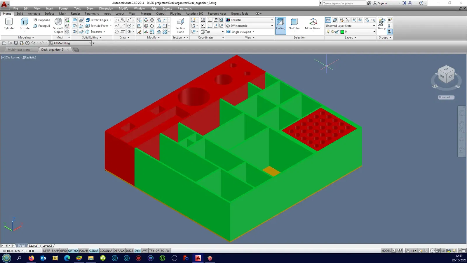The image size is (467, 263).
Task: Turn GRID display on or off
Action: (63, 251)
